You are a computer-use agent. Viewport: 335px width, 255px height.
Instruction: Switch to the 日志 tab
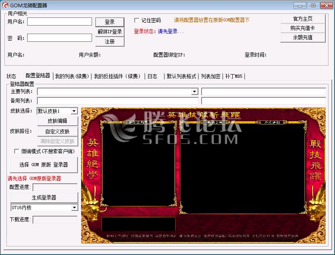(152, 76)
